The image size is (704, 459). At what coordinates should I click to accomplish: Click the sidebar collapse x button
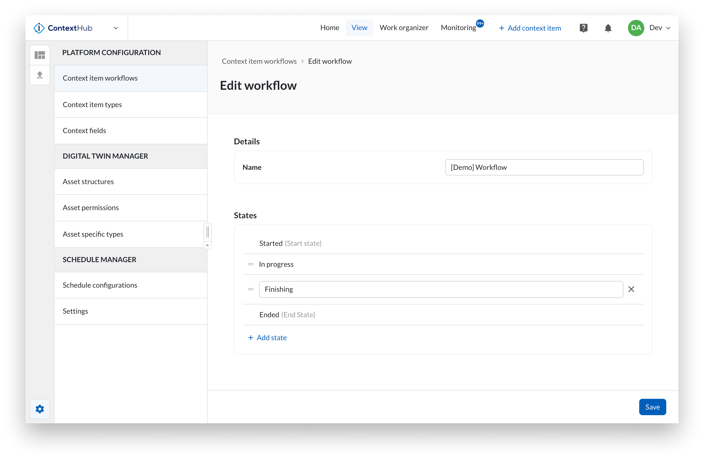tap(207, 245)
